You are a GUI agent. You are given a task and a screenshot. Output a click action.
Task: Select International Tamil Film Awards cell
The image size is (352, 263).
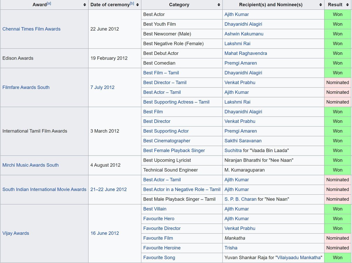44,131
